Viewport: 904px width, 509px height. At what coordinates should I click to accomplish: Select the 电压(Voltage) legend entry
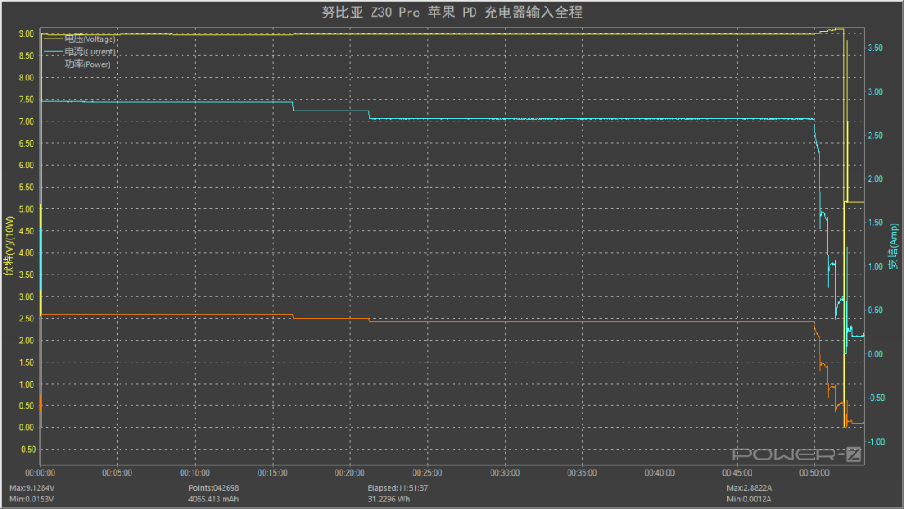click(80, 39)
